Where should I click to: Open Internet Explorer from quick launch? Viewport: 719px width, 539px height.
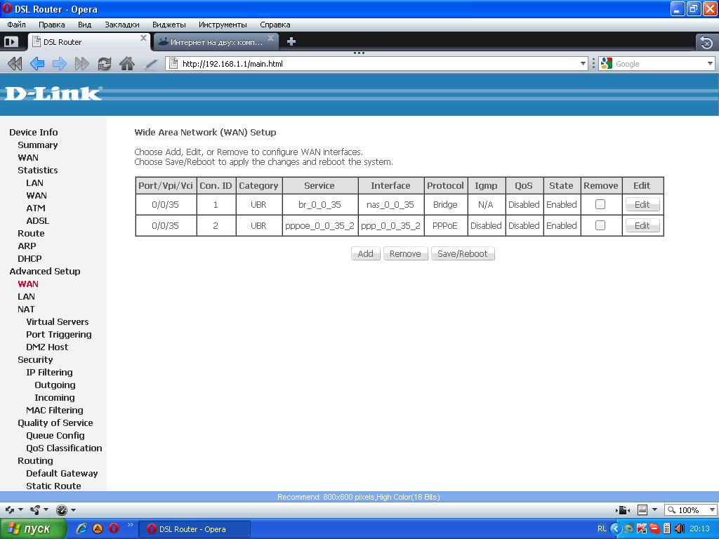81,529
